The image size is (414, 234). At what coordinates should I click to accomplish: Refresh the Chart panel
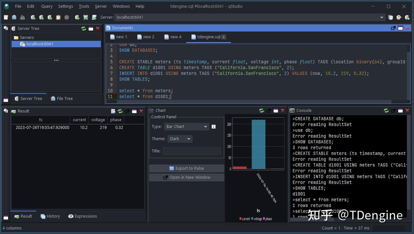262,110
